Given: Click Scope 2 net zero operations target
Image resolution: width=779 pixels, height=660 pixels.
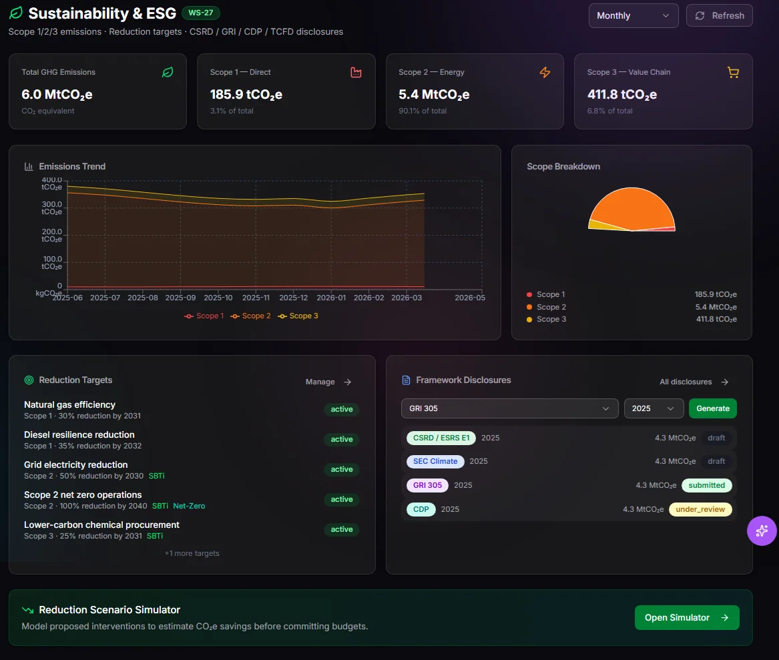Looking at the screenshot, I should 83,494.
